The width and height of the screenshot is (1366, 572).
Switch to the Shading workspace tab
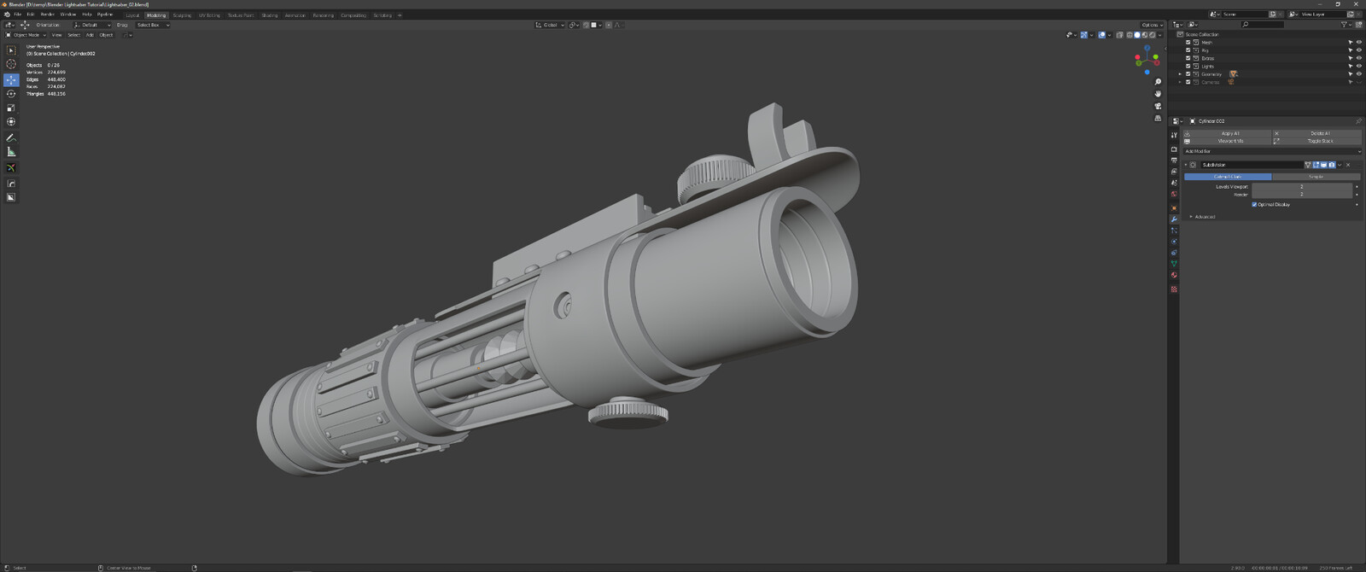[270, 15]
